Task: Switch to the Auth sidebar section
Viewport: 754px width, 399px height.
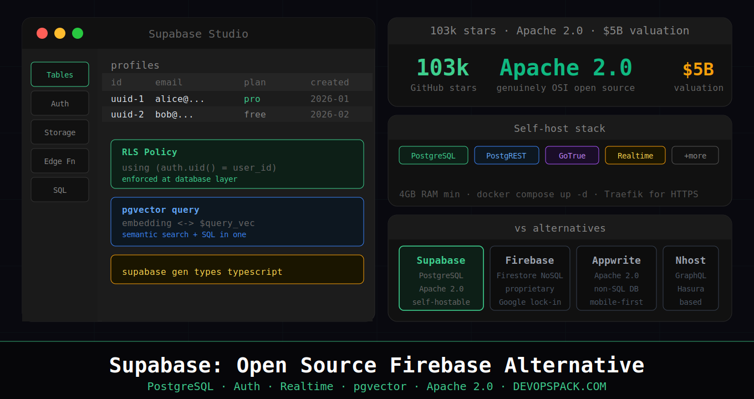Action: tap(60, 103)
